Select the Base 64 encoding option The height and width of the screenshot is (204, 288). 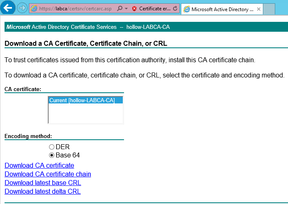pyautogui.click(x=52, y=155)
